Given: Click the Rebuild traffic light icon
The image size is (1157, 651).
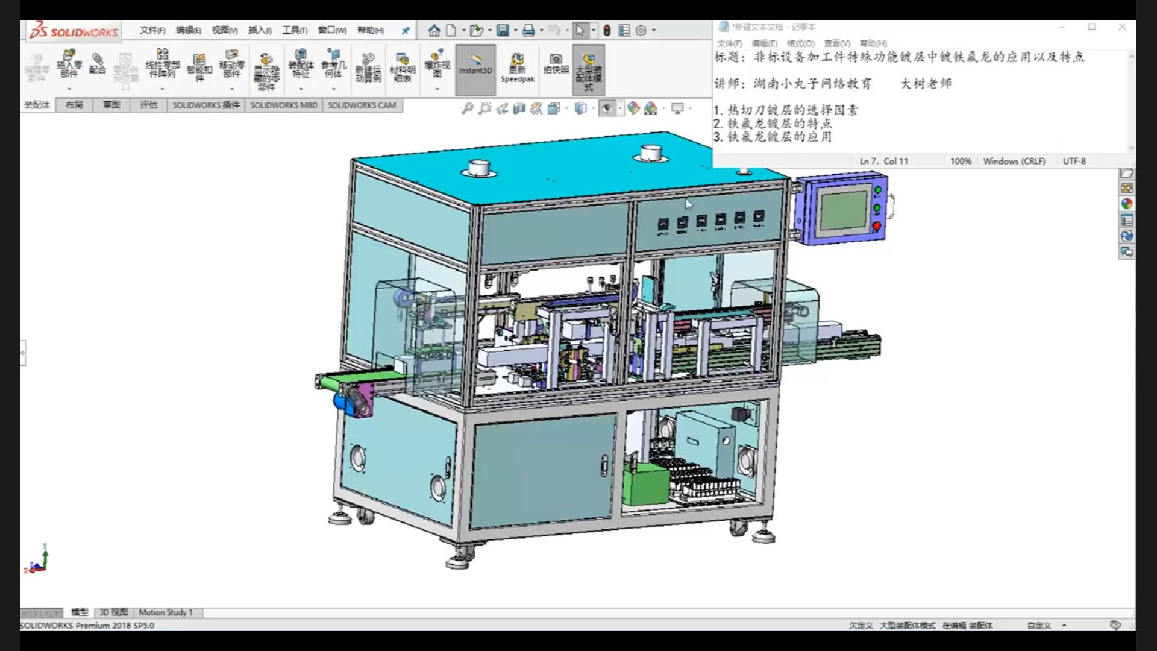Looking at the screenshot, I should tap(607, 30).
